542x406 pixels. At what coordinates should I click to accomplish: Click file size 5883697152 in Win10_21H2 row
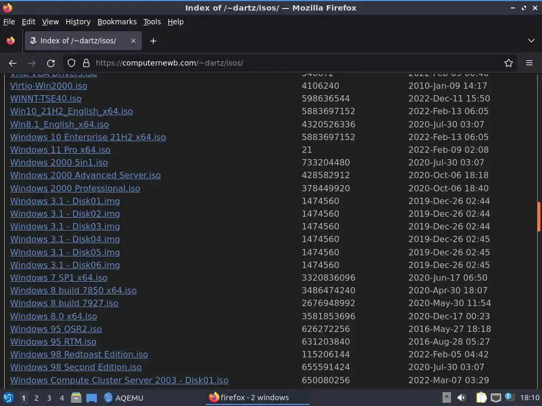click(x=328, y=112)
